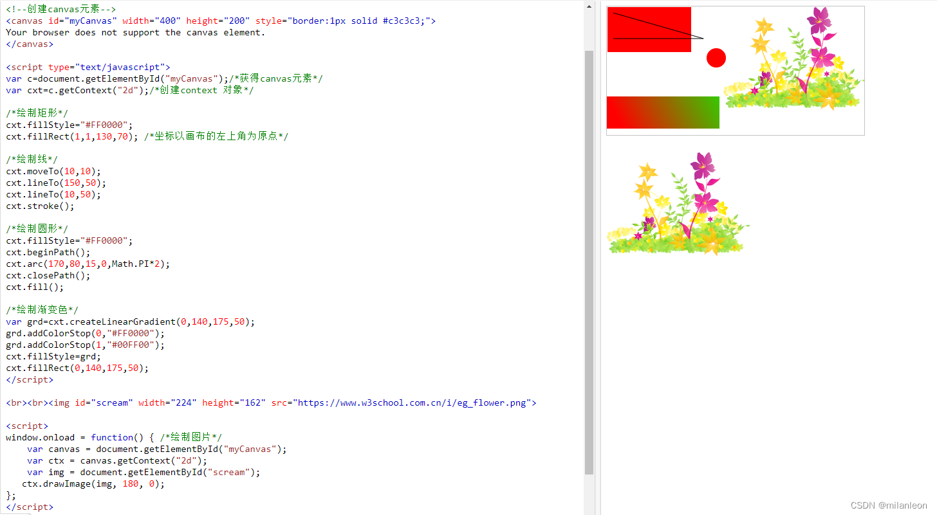Click the red rectangle drawn in canvas

(649, 30)
